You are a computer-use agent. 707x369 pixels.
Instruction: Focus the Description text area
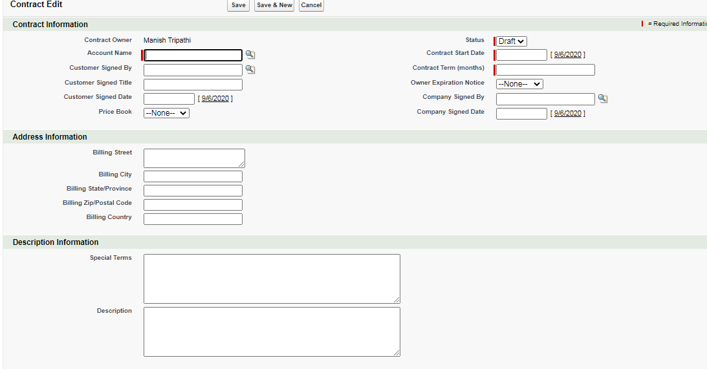point(272,332)
